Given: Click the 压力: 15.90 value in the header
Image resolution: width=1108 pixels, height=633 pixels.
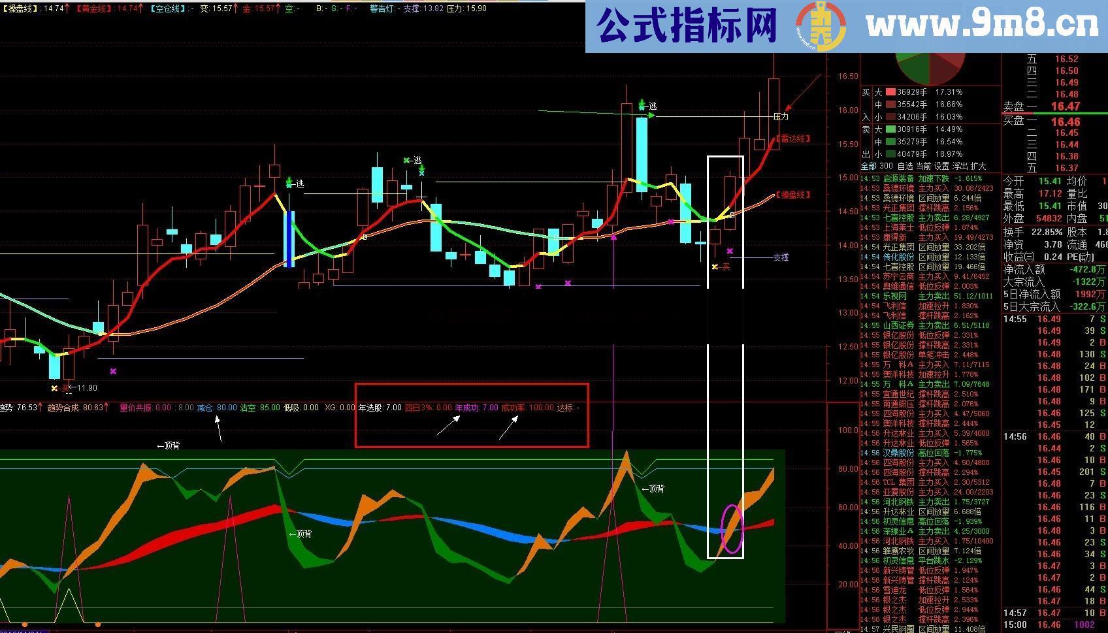Looking at the screenshot, I should (x=466, y=9).
